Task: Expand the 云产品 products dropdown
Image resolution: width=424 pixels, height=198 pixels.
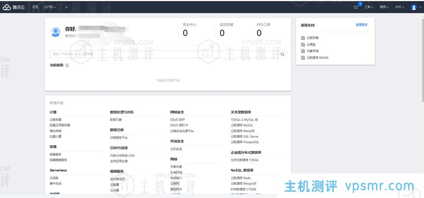Action: [50, 7]
